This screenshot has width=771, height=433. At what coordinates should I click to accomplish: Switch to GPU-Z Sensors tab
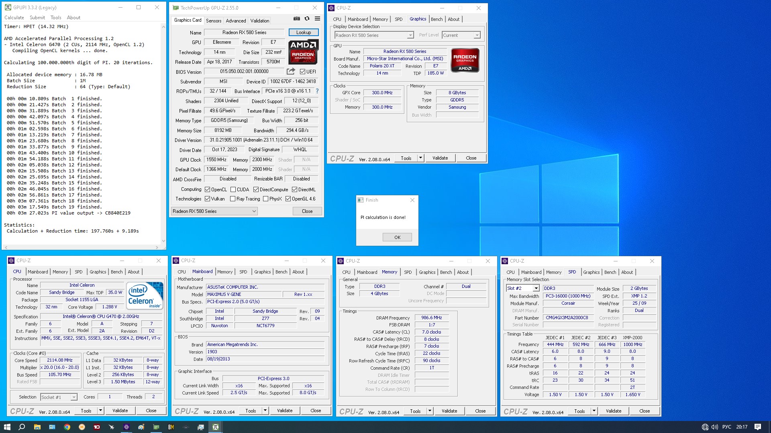coord(214,21)
